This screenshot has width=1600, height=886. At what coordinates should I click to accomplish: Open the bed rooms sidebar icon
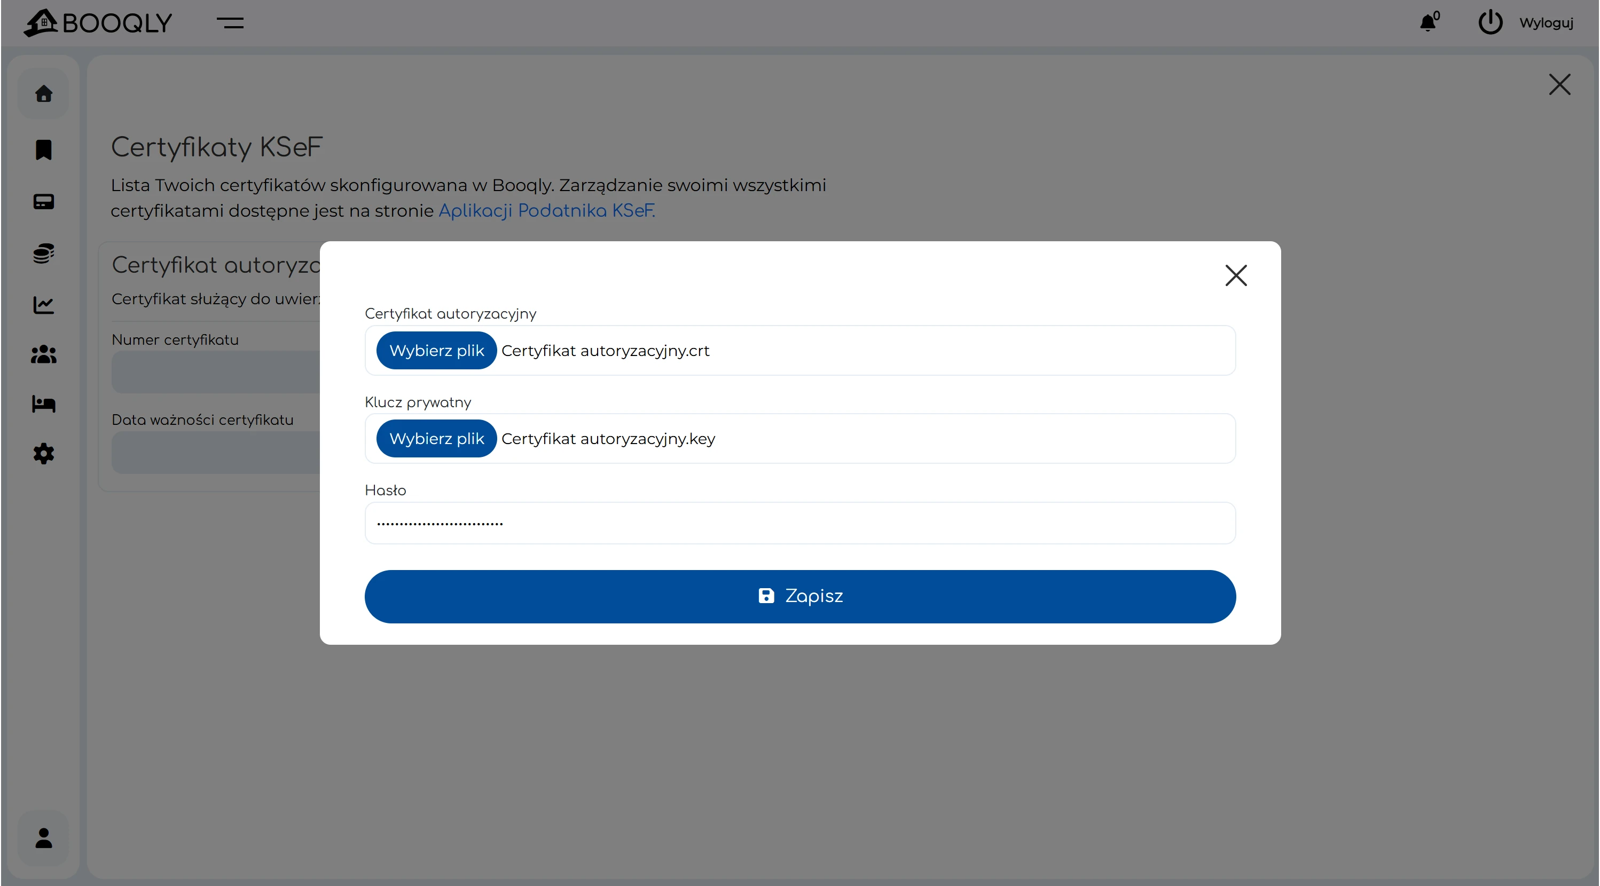[x=43, y=404]
